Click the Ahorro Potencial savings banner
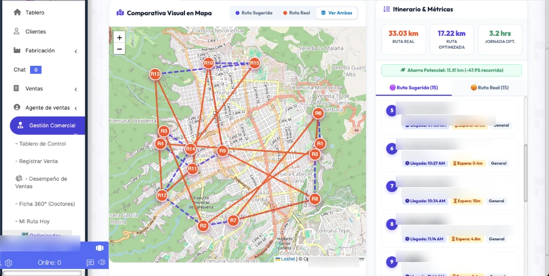 (451, 70)
